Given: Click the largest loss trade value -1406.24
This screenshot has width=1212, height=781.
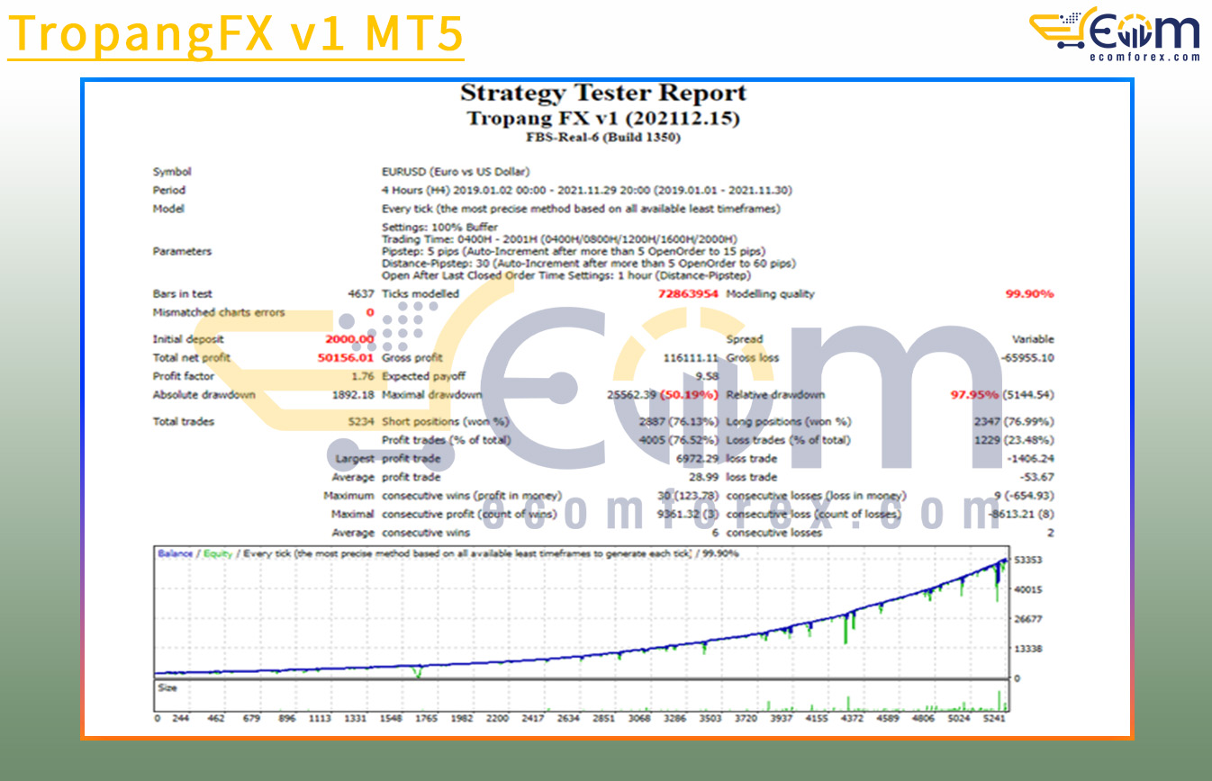Looking at the screenshot, I should click(x=1031, y=459).
